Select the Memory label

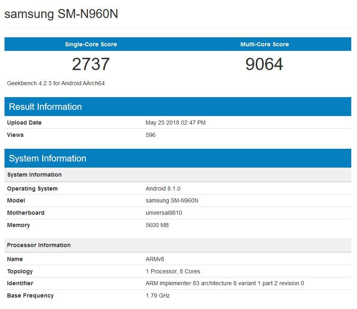pos(18,225)
